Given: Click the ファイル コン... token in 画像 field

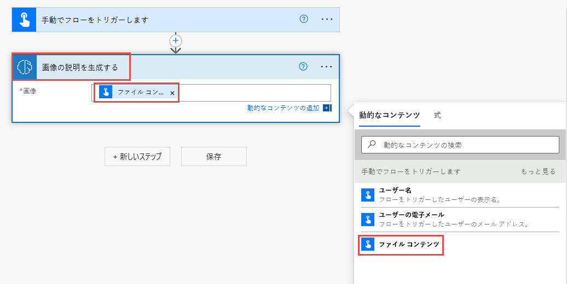Looking at the screenshot, I should (x=138, y=92).
